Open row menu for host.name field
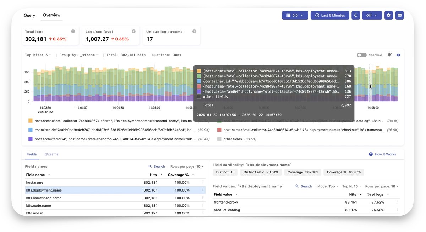 [202, 182]
